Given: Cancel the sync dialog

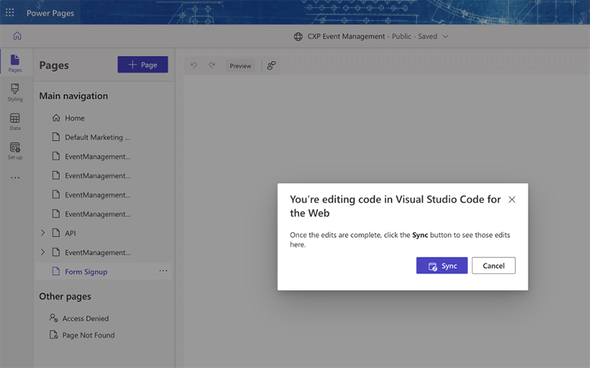Looking at the screenshot, I should pos(494,266).
